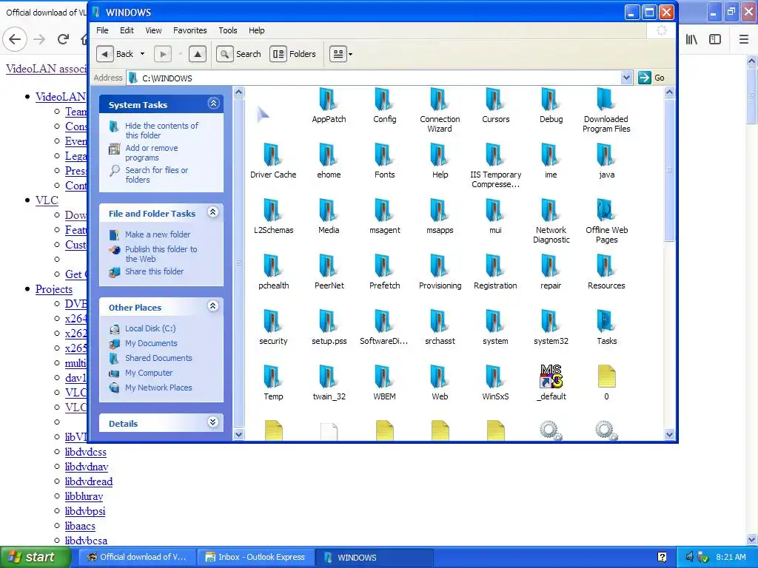The width and height of the screenshot is (758, 568).
Task: Open the Tools menu
Action: click(228, 30)
